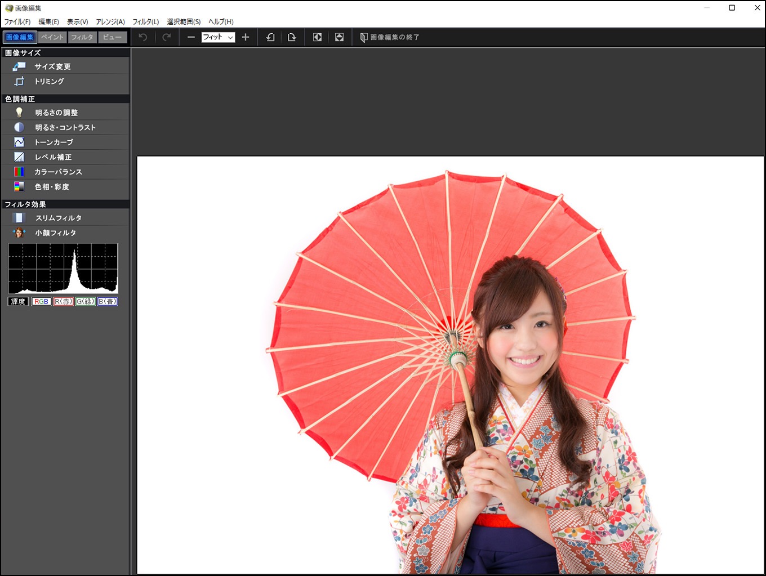Click the スリムフィルタ icon

click(x=19, y=218)
